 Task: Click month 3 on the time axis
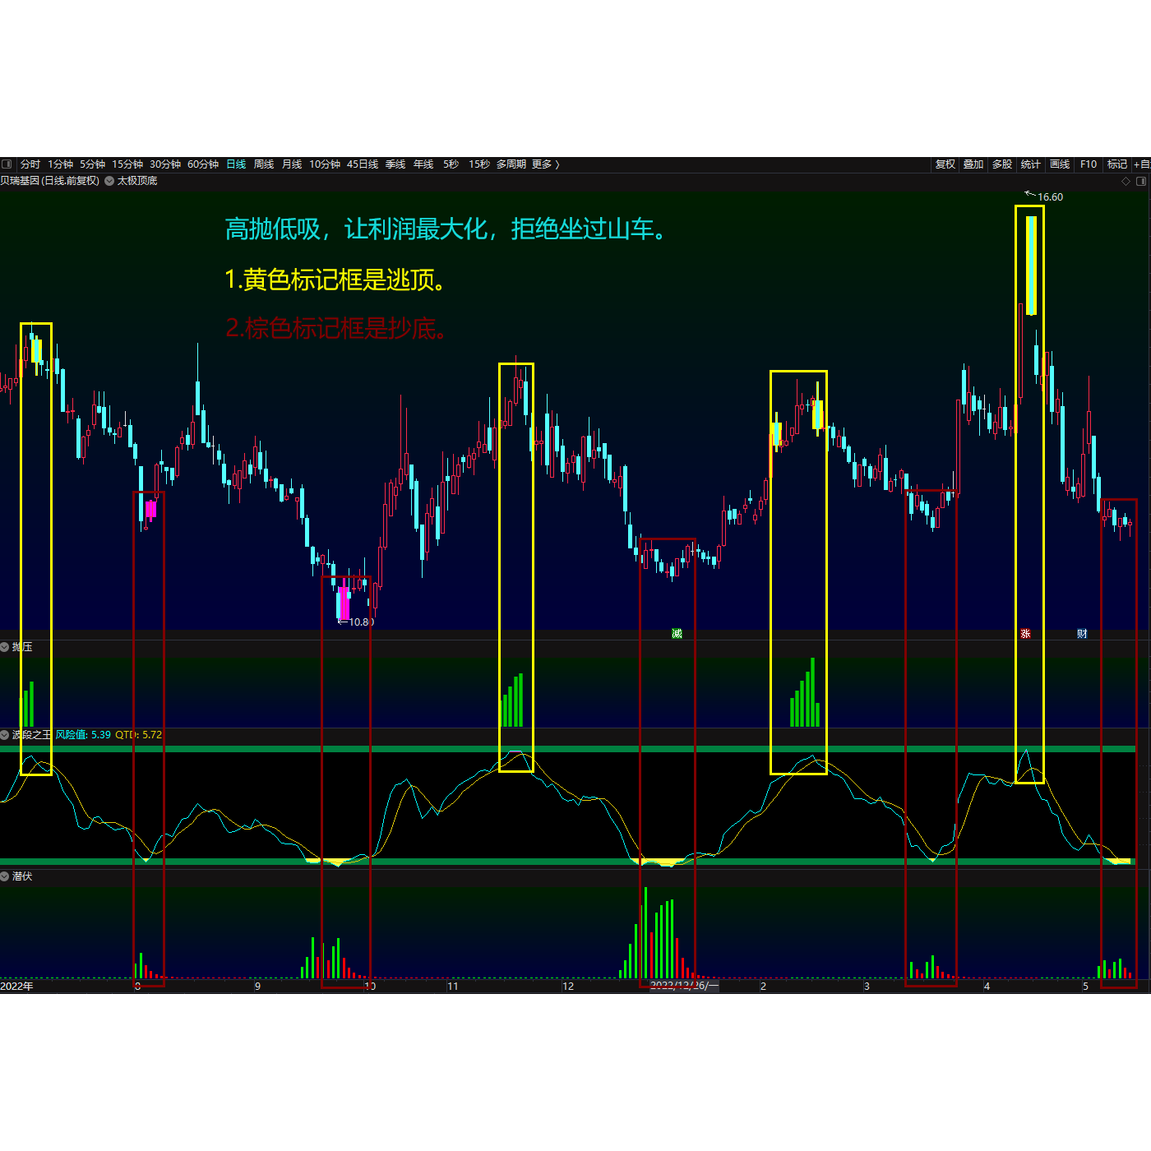(867, 987)
